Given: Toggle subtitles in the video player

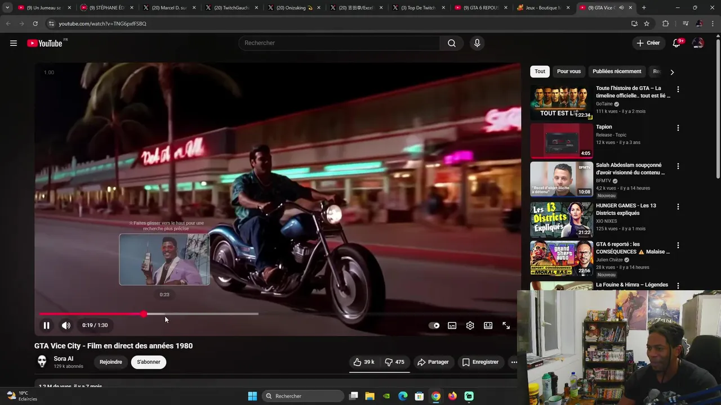Looking at the screenshot, I should tap(452, 325).
